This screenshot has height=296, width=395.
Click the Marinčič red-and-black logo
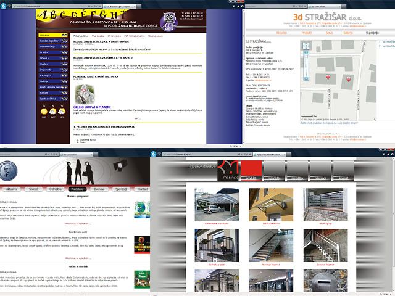(x=228, y=170)
